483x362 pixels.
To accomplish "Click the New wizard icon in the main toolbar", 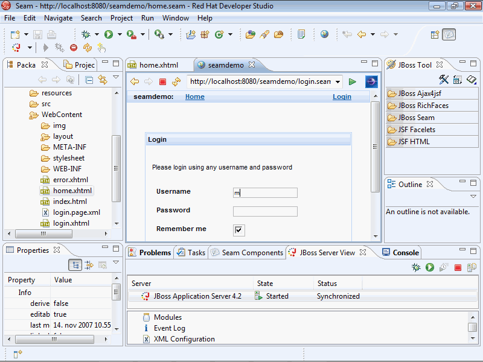I will pos(15,34).
